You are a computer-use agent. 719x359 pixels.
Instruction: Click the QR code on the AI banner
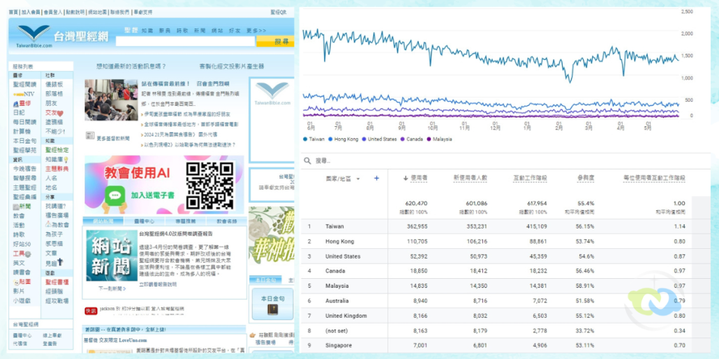pyautogui.click(x=210, y=185)
